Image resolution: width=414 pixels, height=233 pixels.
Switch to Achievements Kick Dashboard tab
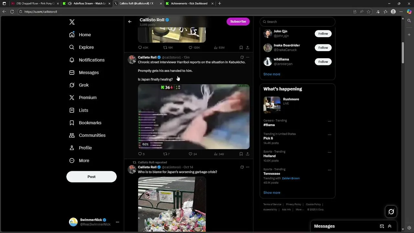[x=190, y=4]
